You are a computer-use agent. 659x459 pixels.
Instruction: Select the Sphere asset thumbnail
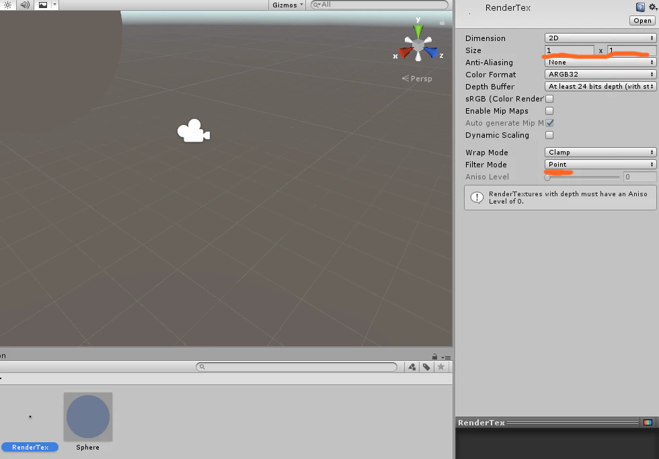88,417
